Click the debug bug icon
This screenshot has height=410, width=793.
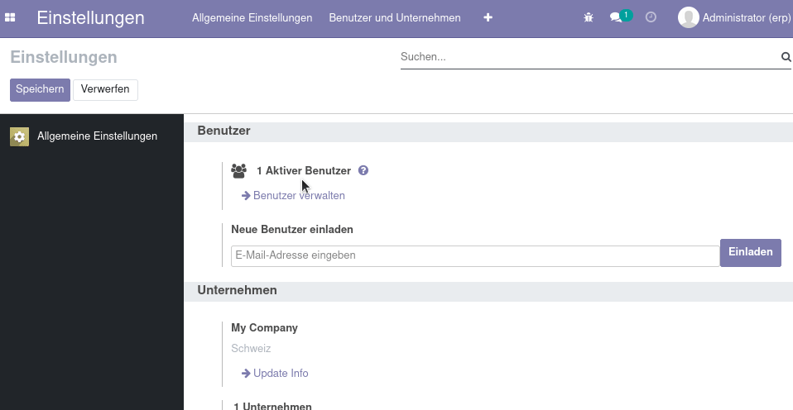point(589,17)
